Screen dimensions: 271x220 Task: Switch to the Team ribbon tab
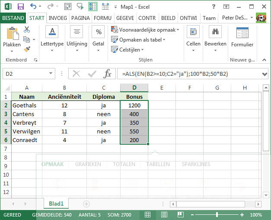(x=209, y=18)
